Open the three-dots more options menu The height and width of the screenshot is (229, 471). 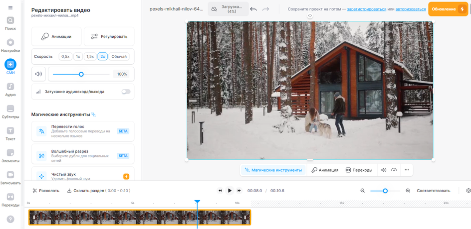pos(407,170)
